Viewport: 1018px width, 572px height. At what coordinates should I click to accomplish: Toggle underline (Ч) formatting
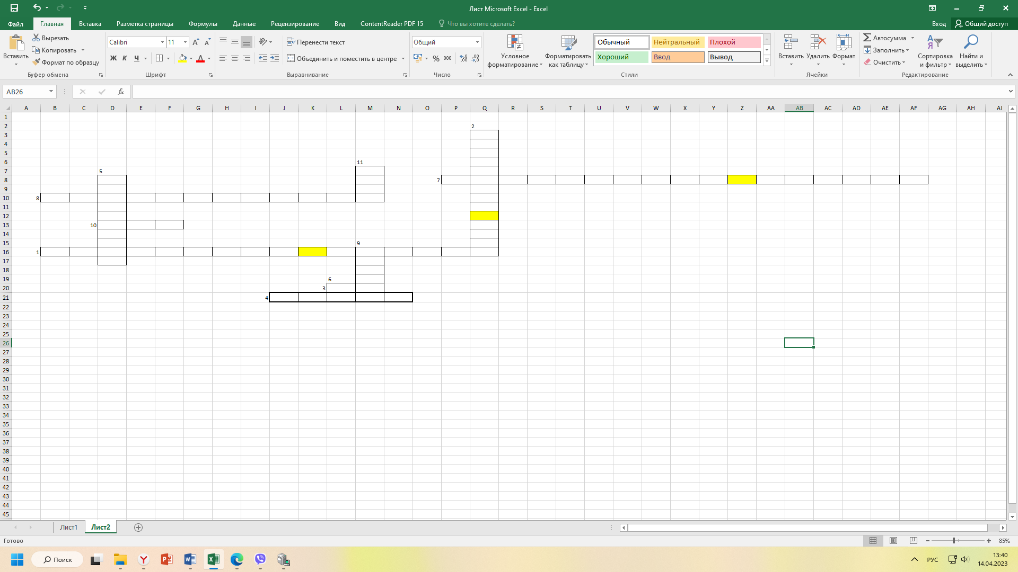pos(136,58)
